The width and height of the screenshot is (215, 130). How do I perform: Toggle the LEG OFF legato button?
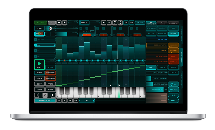pos(173,90)
